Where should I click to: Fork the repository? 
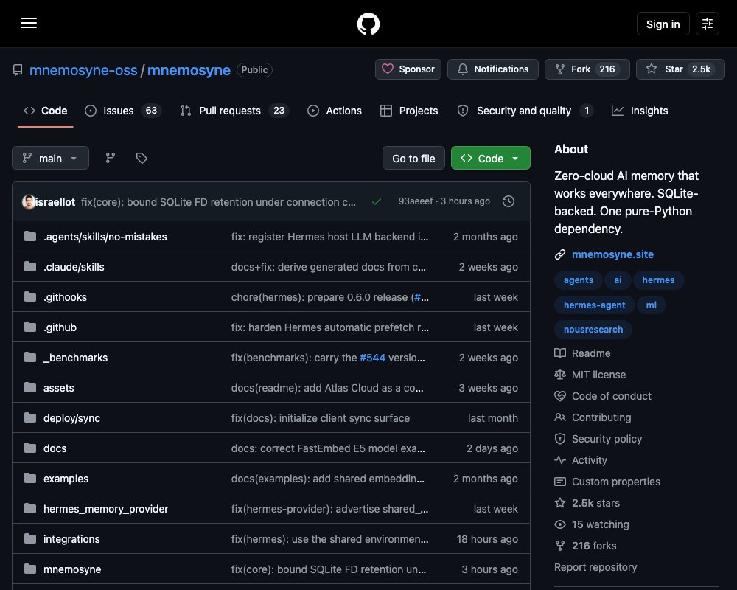click(x=587, y=69)
